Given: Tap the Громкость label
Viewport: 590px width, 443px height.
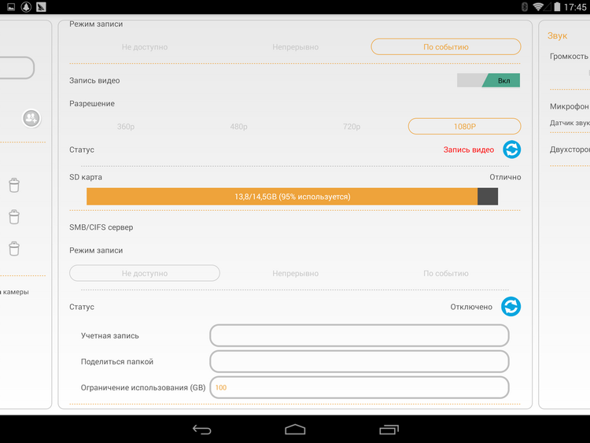Looking at the screenshot, I should pos(569,56).
